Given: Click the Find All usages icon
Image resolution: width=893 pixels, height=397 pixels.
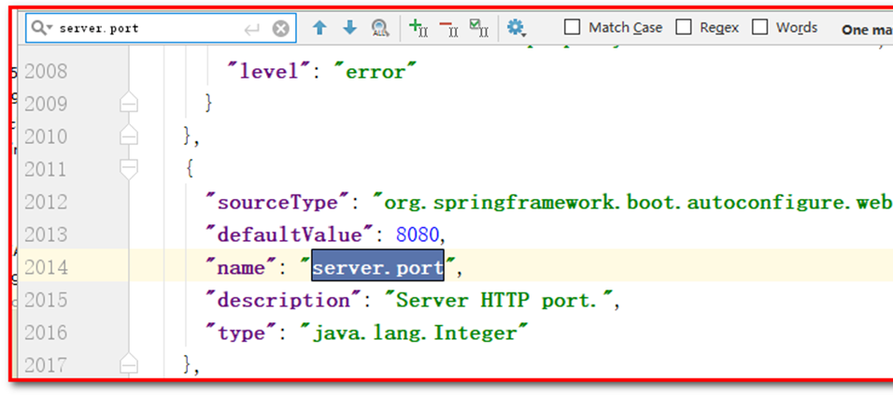Looking at the screenshot, I should tap(380, 28).
